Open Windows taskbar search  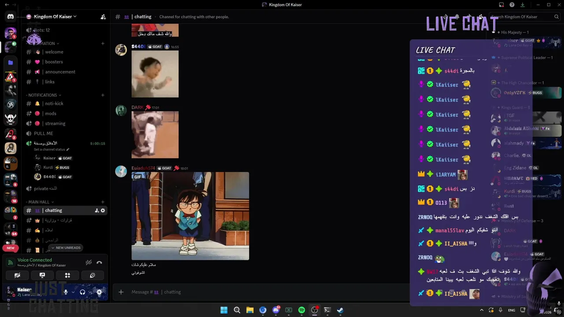(x=237, y=310)
